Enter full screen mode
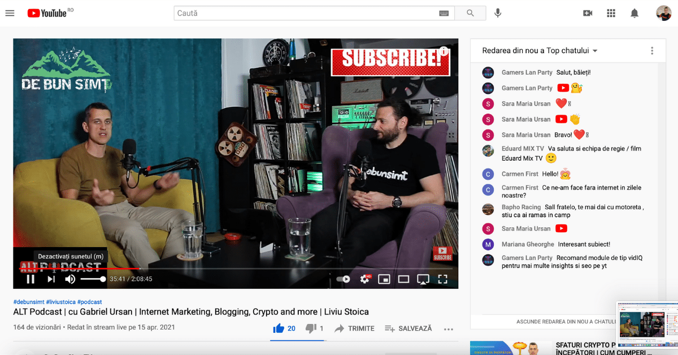 click(442, 279)
